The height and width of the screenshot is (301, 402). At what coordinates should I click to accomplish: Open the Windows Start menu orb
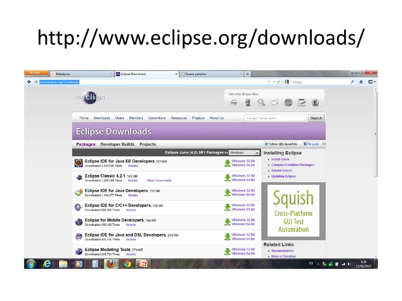click(31, 264)
